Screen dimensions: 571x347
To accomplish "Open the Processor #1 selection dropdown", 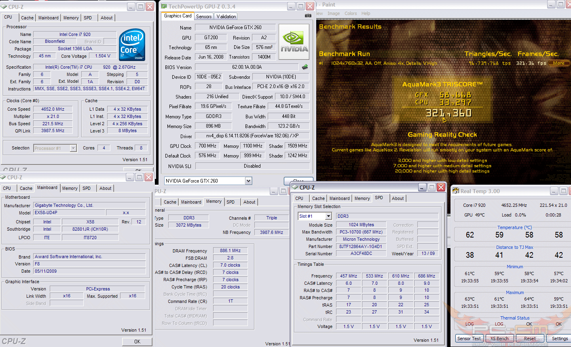I will [x=73, y=148].
